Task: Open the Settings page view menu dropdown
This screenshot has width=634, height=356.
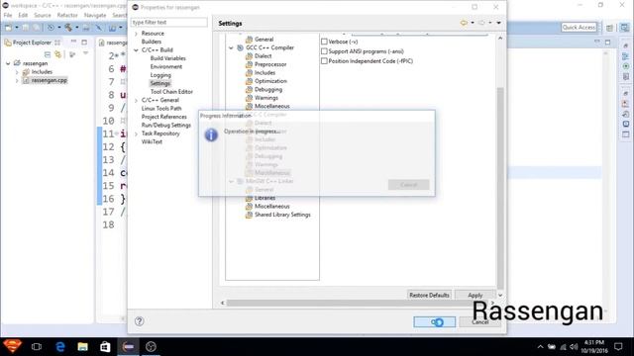Action: (498, 23)
